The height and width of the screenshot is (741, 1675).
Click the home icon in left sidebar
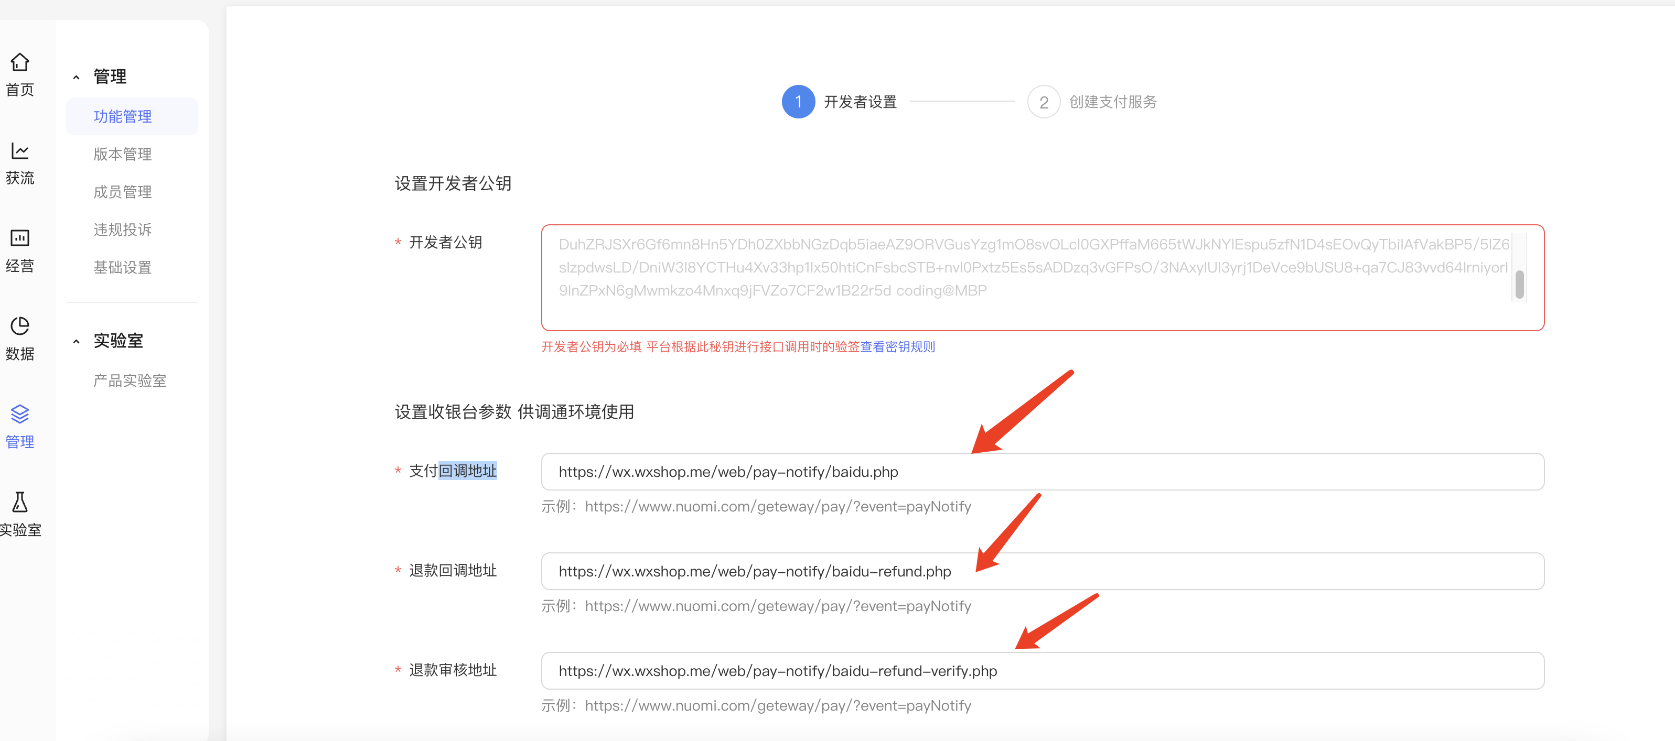click(x=20, y=62)
